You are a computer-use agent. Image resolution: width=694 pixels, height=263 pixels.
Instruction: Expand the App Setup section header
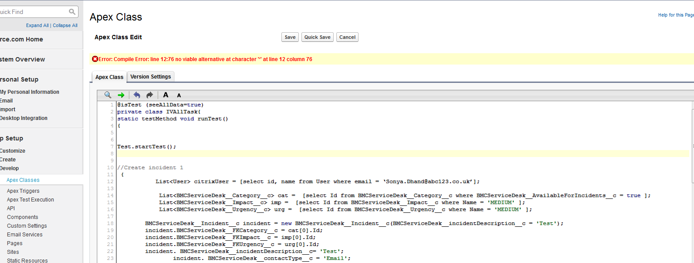pos(11,138)
